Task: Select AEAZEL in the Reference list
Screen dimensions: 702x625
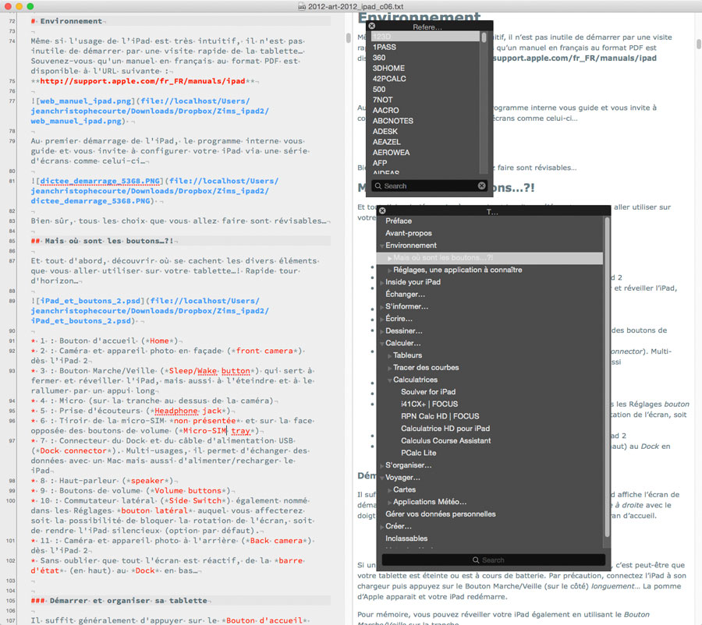Action: point(386,142)
